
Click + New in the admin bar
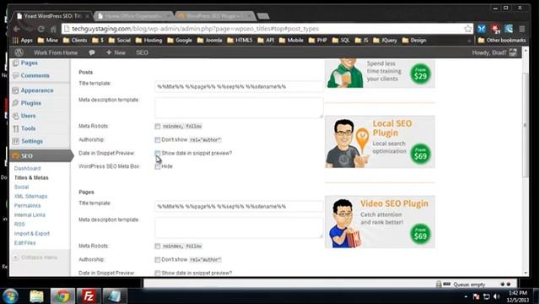pos(116,52)
